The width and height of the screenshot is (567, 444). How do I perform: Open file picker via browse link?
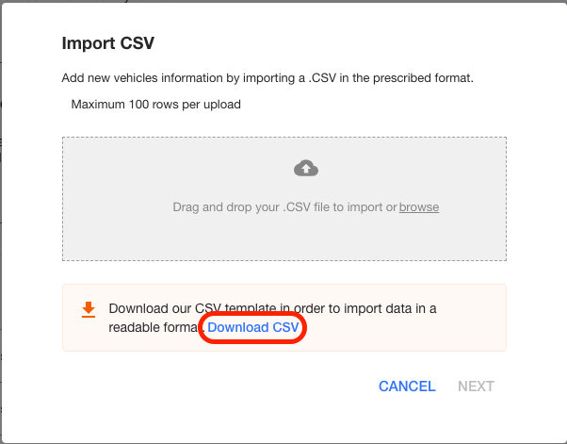(419, 207)
